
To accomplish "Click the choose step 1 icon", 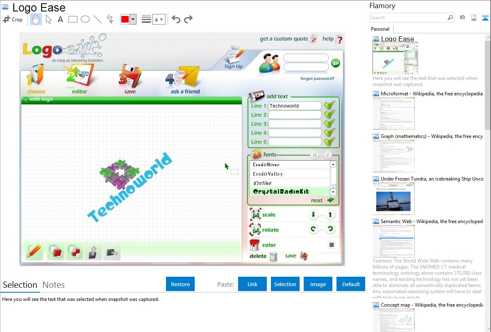I will click(35, 75).
